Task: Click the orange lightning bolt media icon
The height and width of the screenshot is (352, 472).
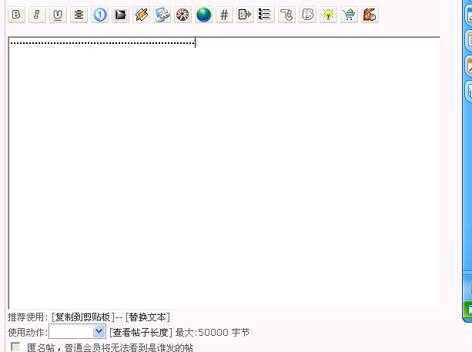Action: 141,15
